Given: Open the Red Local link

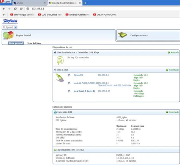Looking at the screenshot, I should 63,70.
